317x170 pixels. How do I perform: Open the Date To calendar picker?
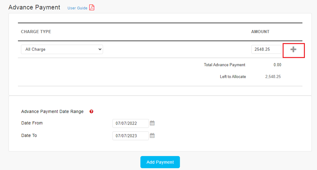[152, 136]
